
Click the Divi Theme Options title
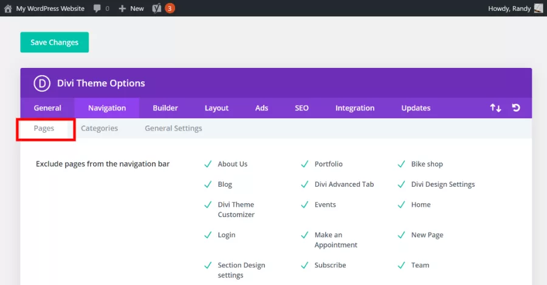[101, 83]
